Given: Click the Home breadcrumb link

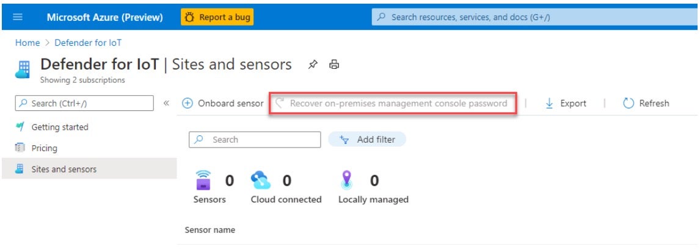Looking at the screenshot, I should tap(27, 42).
